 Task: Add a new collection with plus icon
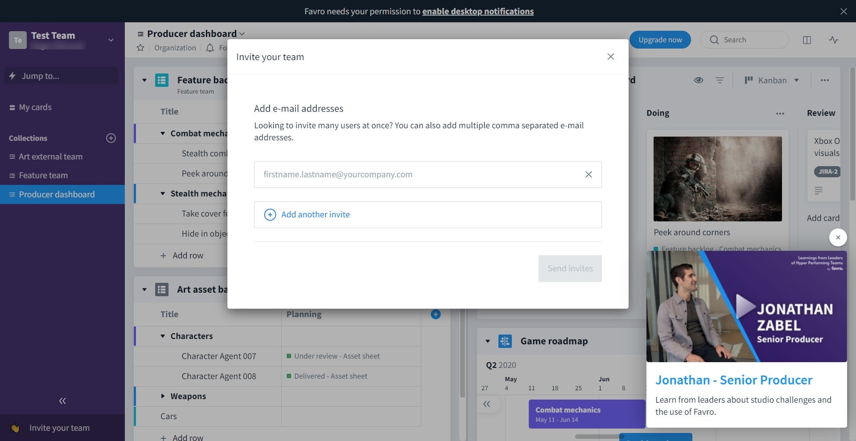111,138
